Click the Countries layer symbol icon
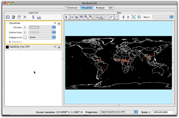This screenshot has width=179, height=118. pyautogui.click(x=7, y=23)
